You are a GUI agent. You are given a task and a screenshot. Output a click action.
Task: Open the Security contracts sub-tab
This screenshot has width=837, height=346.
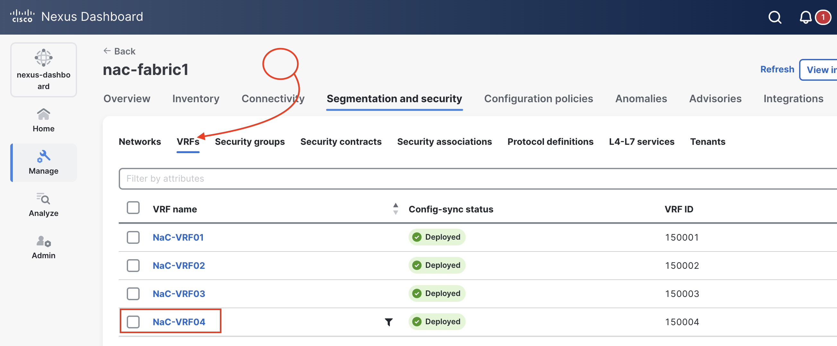pos(341,142)
